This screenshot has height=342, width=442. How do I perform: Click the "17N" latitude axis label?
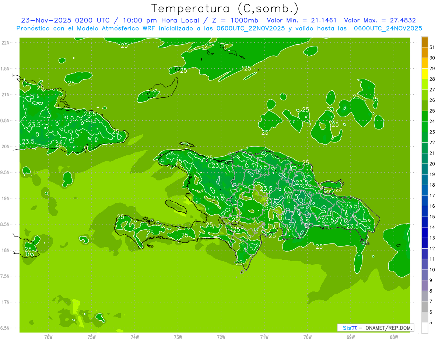[x=6, y=302]
